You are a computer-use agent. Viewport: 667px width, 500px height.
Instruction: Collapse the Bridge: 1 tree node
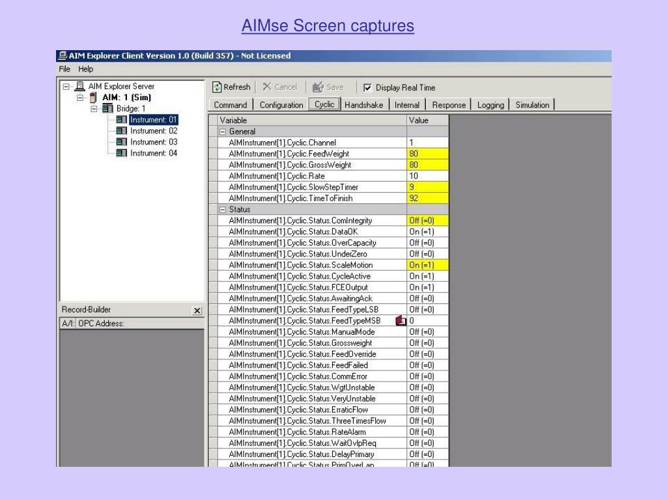(x=94, y=109)
